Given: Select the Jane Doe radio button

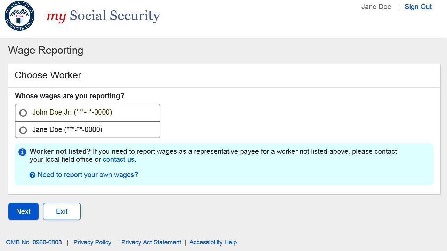Looking at the screenshot, I should [x=23, y=130].
